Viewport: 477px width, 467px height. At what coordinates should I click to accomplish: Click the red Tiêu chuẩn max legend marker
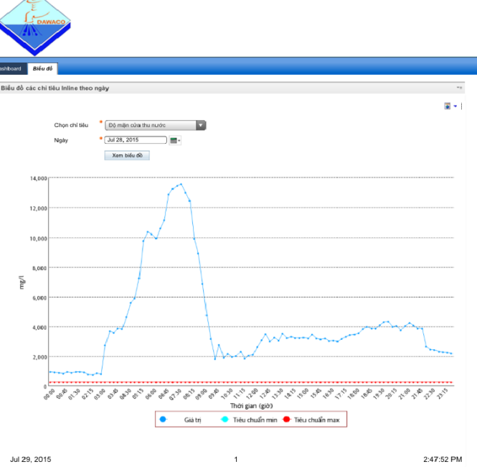coord(286,420)
